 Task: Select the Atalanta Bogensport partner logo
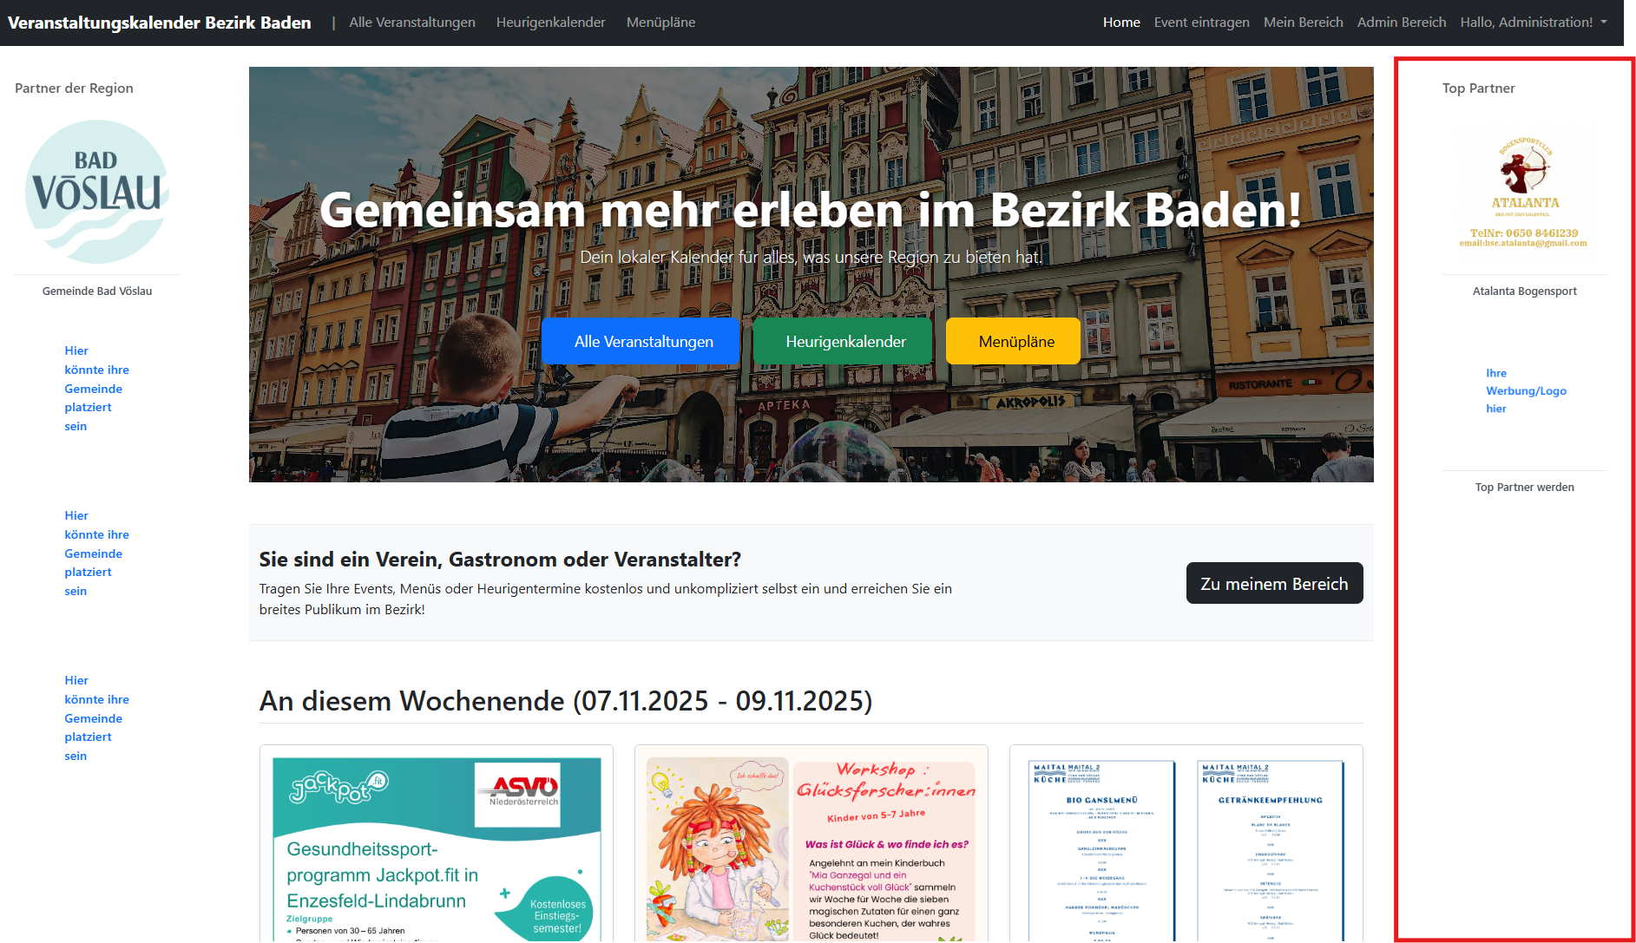1525,191
